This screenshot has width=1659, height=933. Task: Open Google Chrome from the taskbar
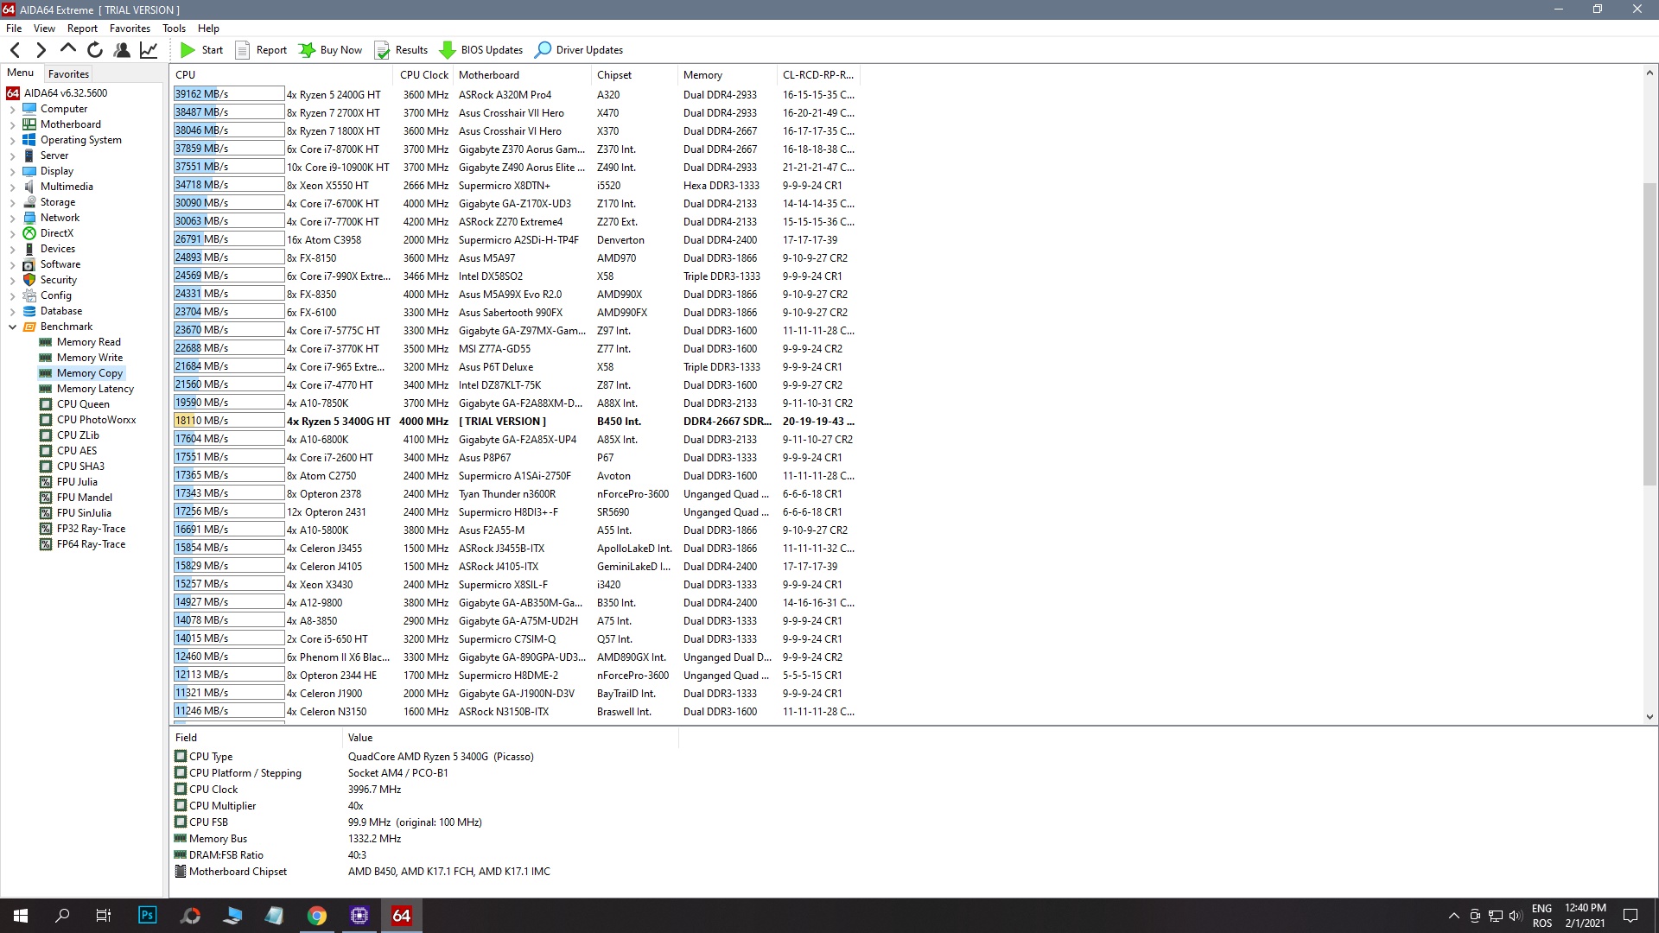(317, 916)
